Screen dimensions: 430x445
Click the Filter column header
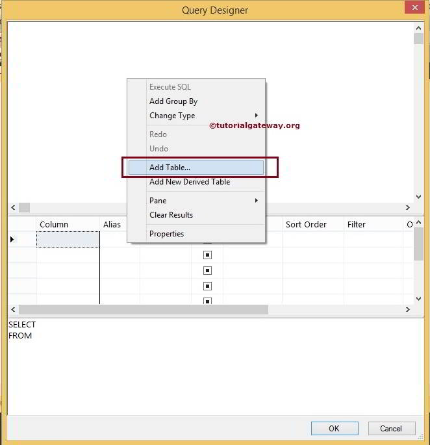(373, 225)
